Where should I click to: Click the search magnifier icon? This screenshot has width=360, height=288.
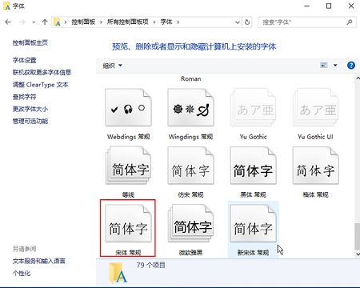(350, 22)
